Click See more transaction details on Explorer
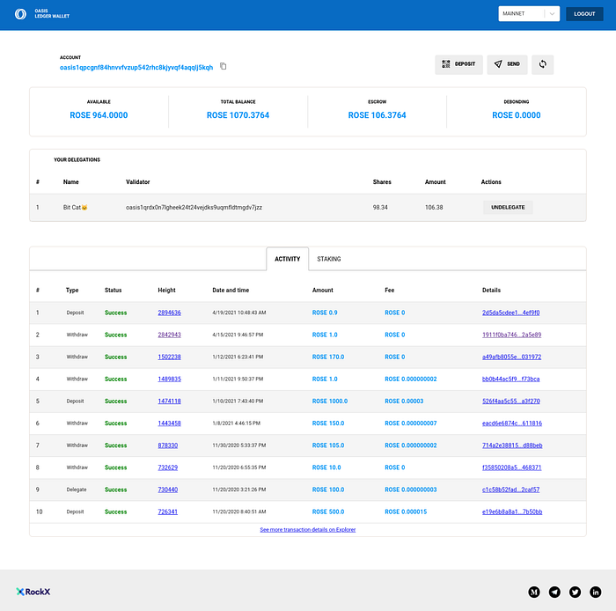 coord(308,530)
